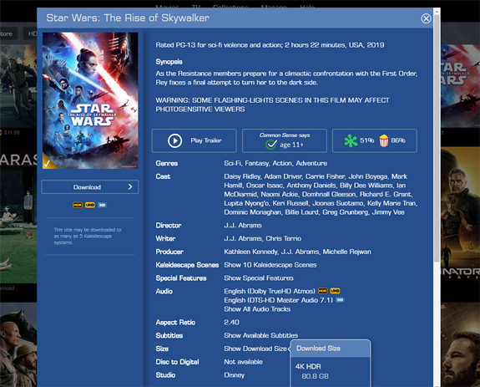Show All Audio Tracks
Viewport: 480px width, 387px height.
coord(257,309)
